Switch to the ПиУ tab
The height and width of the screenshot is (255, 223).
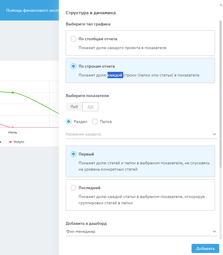click(x=74, y=107)
